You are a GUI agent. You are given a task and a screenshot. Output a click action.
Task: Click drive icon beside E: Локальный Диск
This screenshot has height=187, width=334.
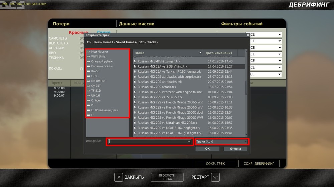89,110
